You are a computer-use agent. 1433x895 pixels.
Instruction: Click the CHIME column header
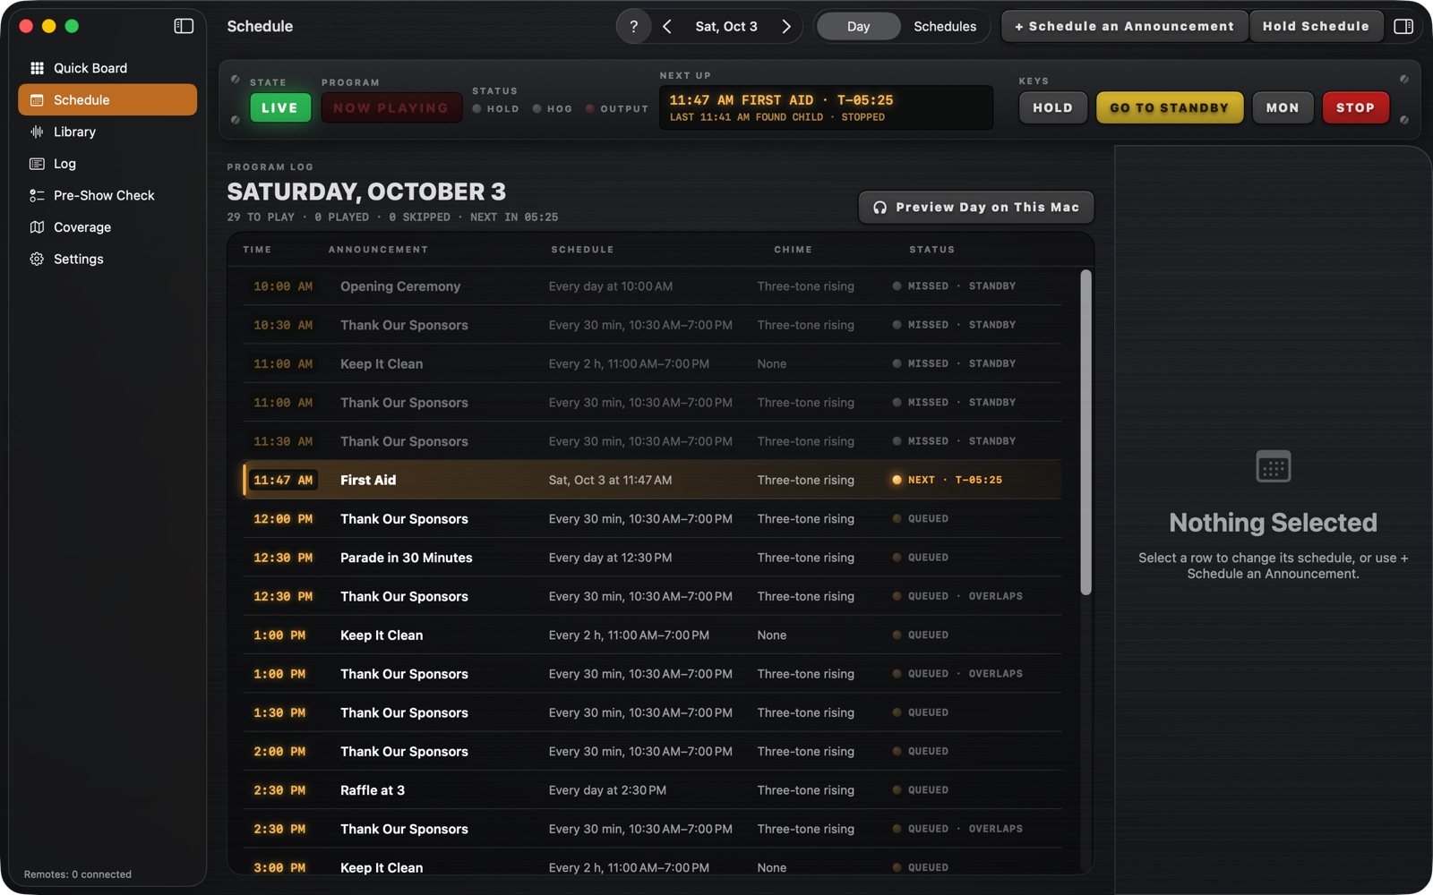coord(793,250)
